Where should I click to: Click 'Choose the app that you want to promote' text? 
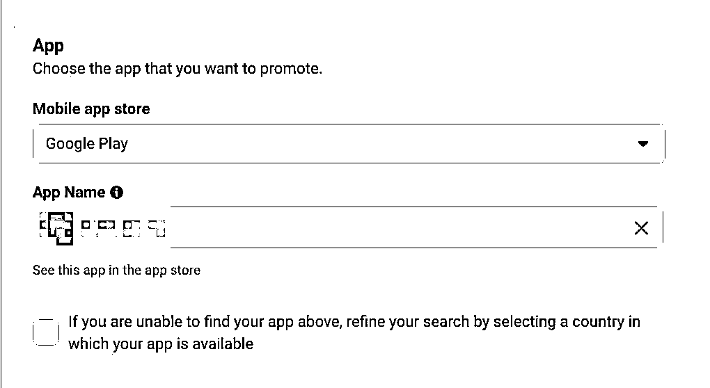pos(177,69)
